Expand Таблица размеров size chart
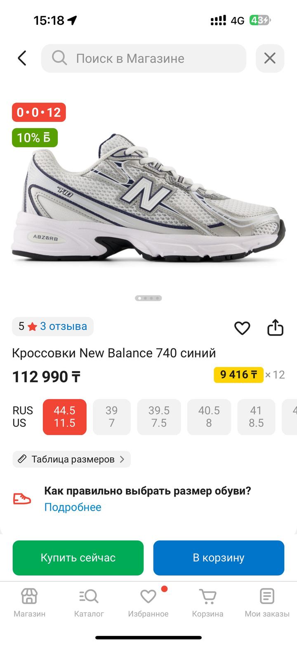297x645 pixels. coord(71,459)
